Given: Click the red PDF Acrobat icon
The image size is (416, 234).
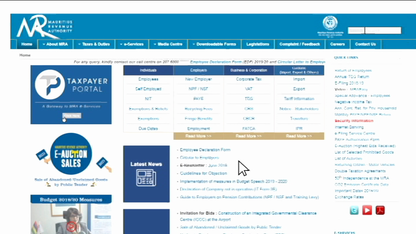Looking at the screenshot, I should tap(380, 210).
